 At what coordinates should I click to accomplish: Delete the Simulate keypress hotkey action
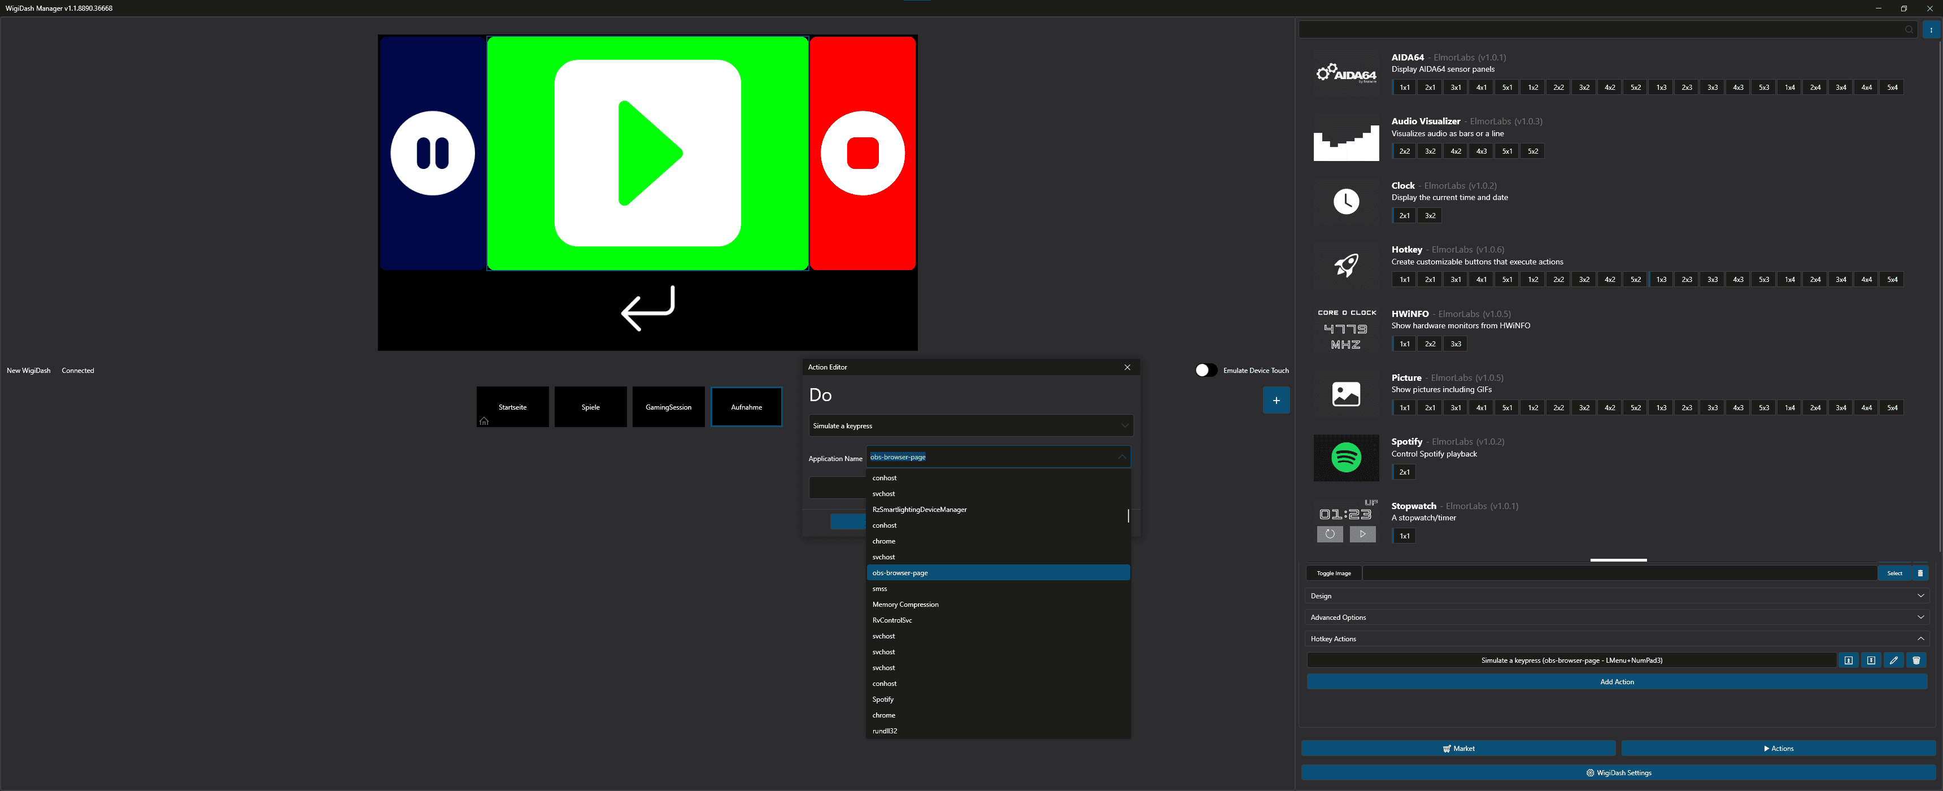click(x=1916, y=660)
